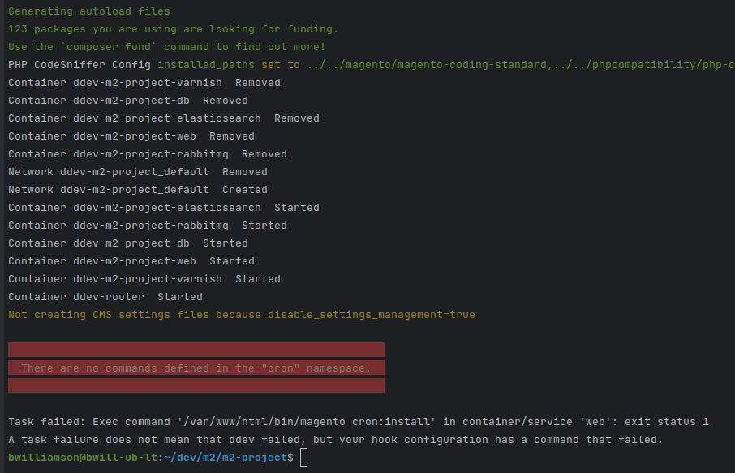Click the magento-coding-standard installed path

[x=427, y=65]
